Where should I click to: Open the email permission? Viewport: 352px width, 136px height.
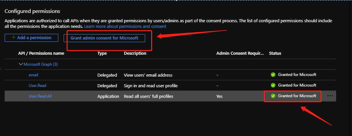pos(33,75)
